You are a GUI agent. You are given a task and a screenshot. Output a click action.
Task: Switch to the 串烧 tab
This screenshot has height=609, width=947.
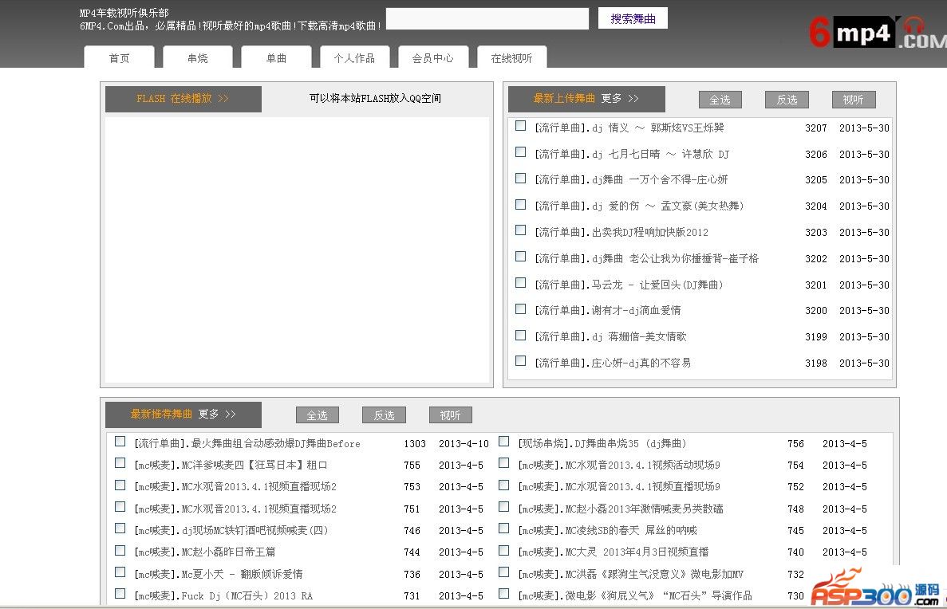(x=197, y=58)
